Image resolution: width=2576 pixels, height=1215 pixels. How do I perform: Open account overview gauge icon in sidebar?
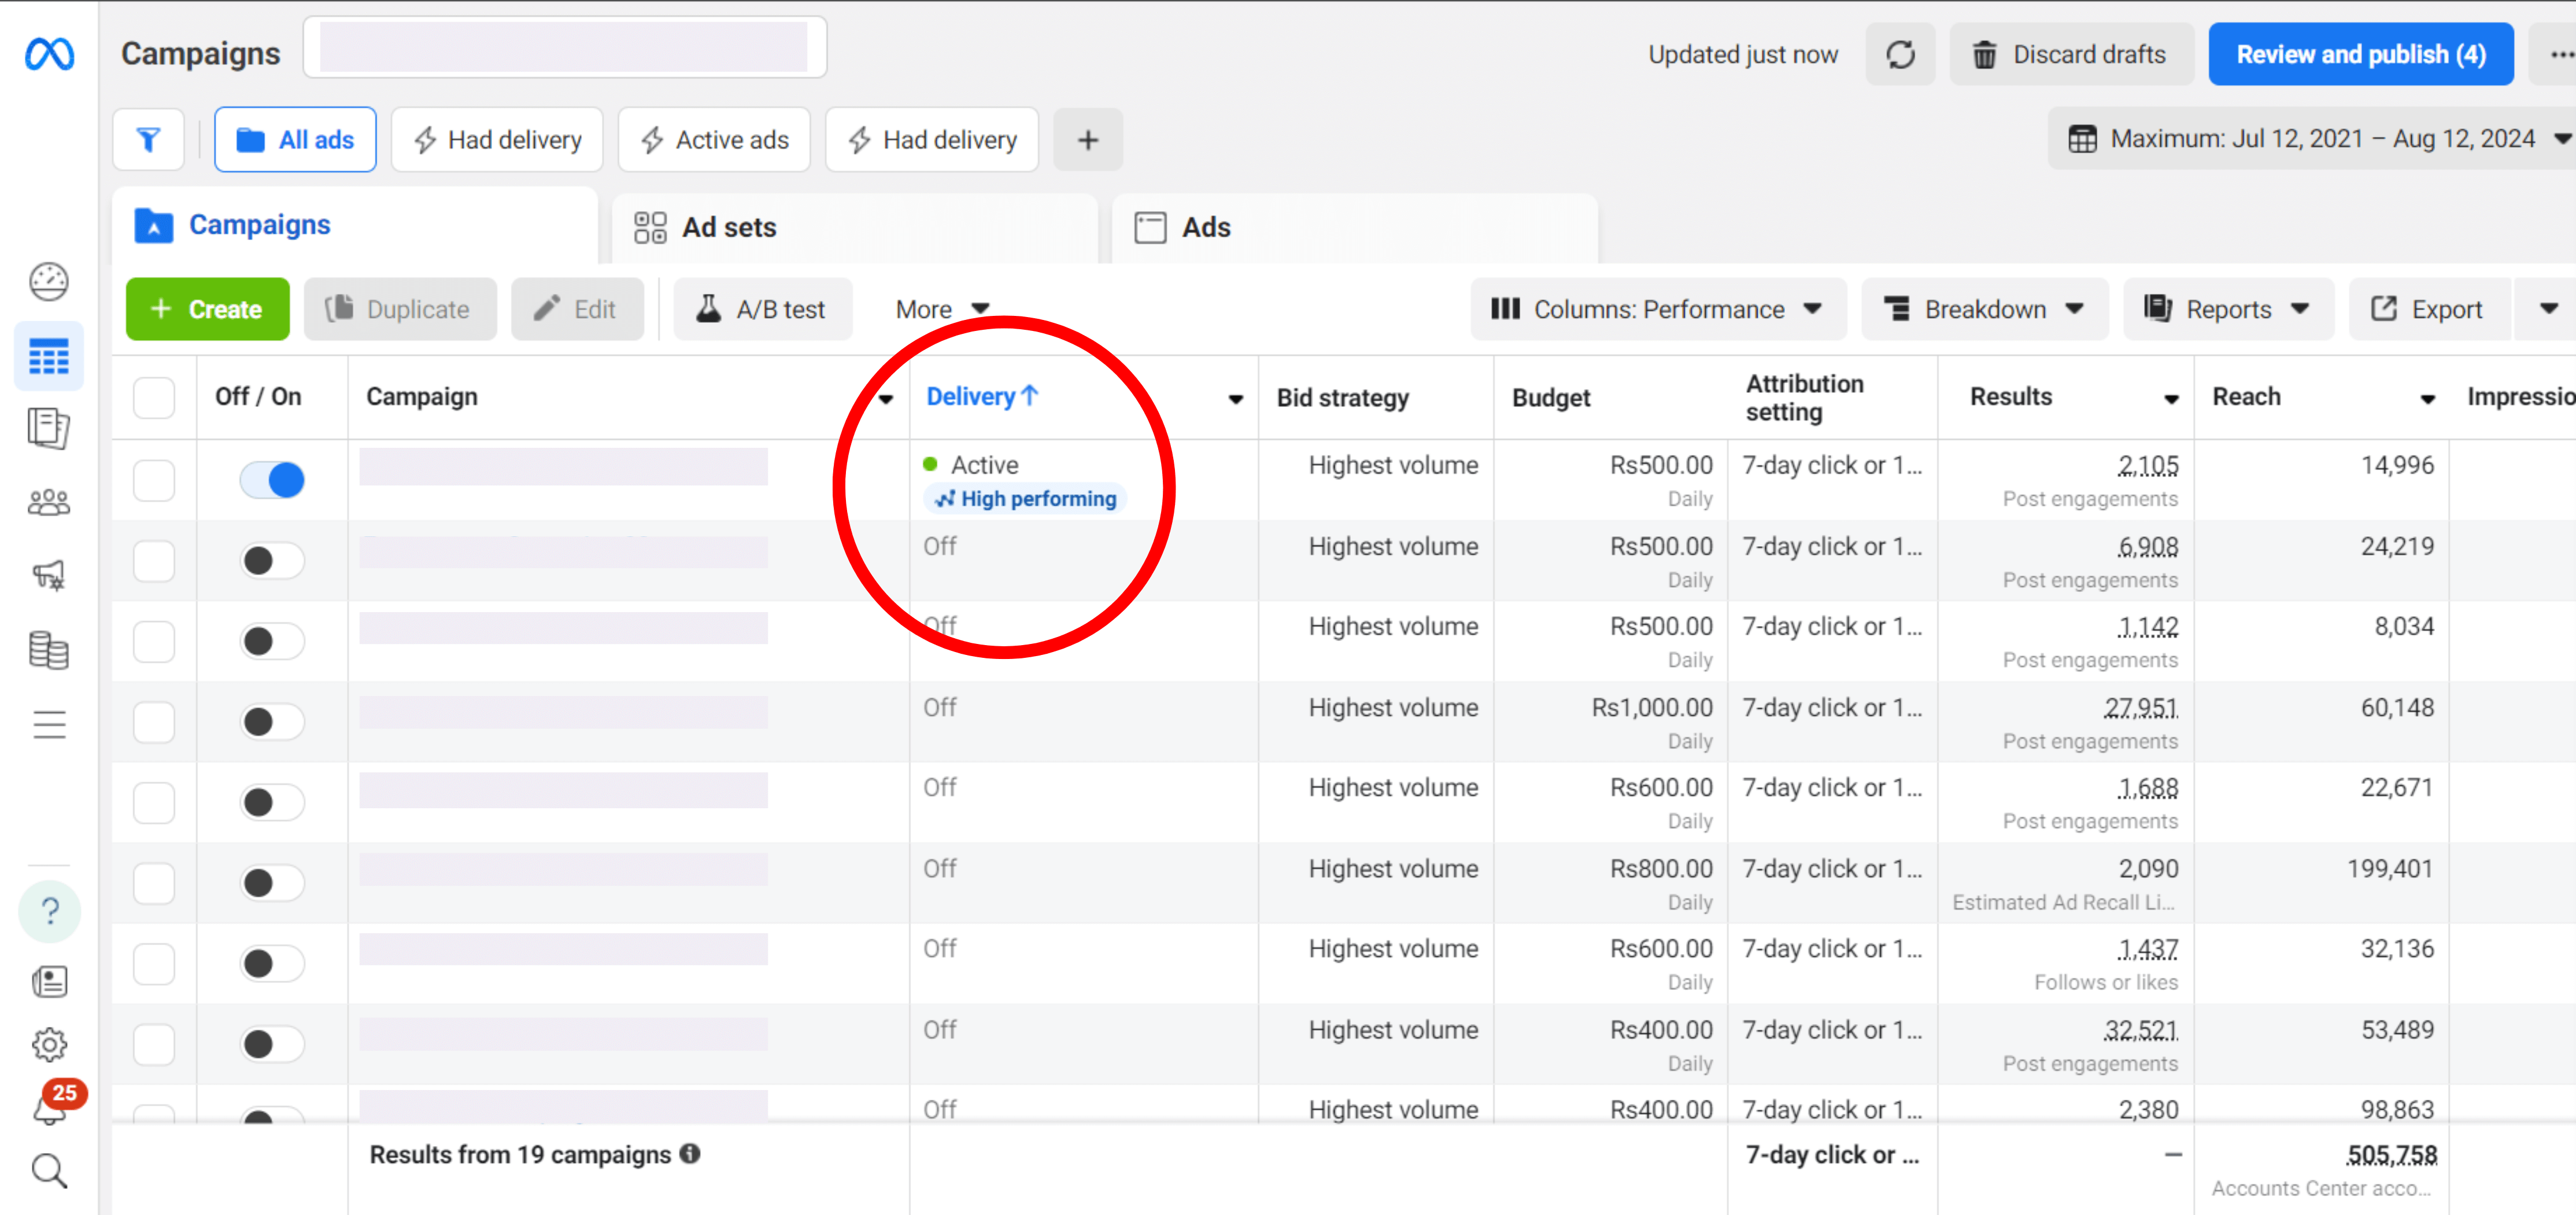point(49,282)
